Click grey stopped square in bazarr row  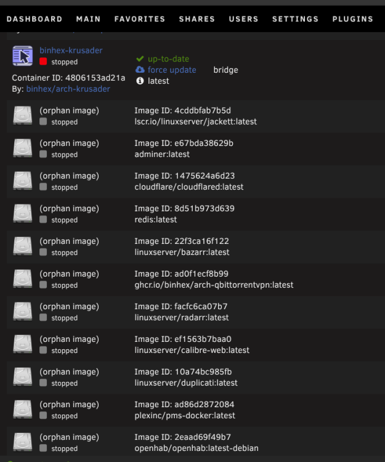coord(43,252)
